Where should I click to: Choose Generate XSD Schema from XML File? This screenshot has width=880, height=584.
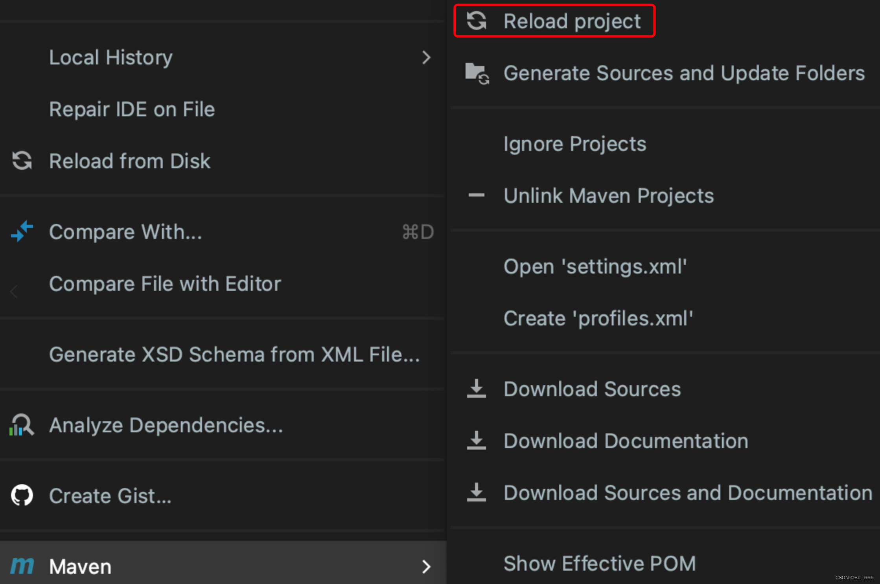click(x=234, y=354)
